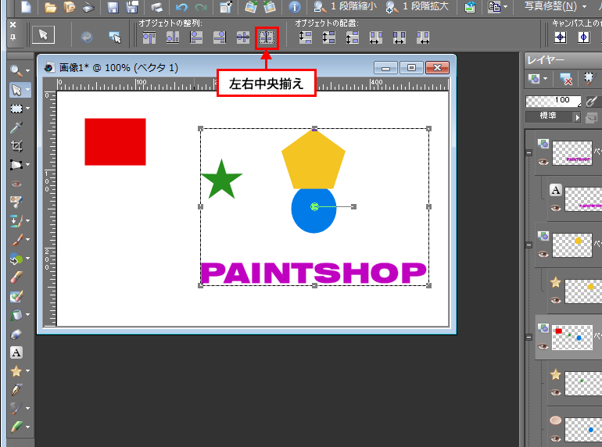Click the 1 段階縮小 zoom out button

(345, 6)
